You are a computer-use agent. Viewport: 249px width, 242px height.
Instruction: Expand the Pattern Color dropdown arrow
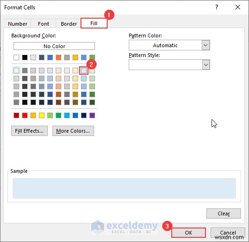coord(206,45)
